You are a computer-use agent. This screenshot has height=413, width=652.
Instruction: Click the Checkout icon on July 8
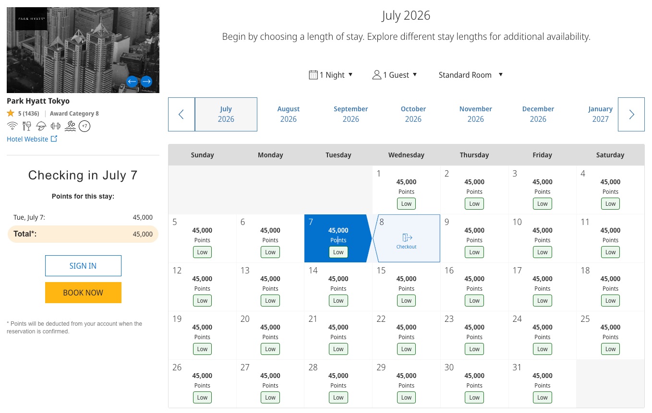pos(407,237)
